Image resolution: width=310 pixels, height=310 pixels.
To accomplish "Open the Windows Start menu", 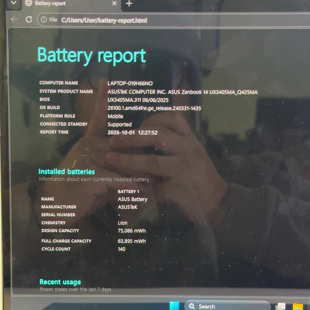I will click(x=174, y=306).
